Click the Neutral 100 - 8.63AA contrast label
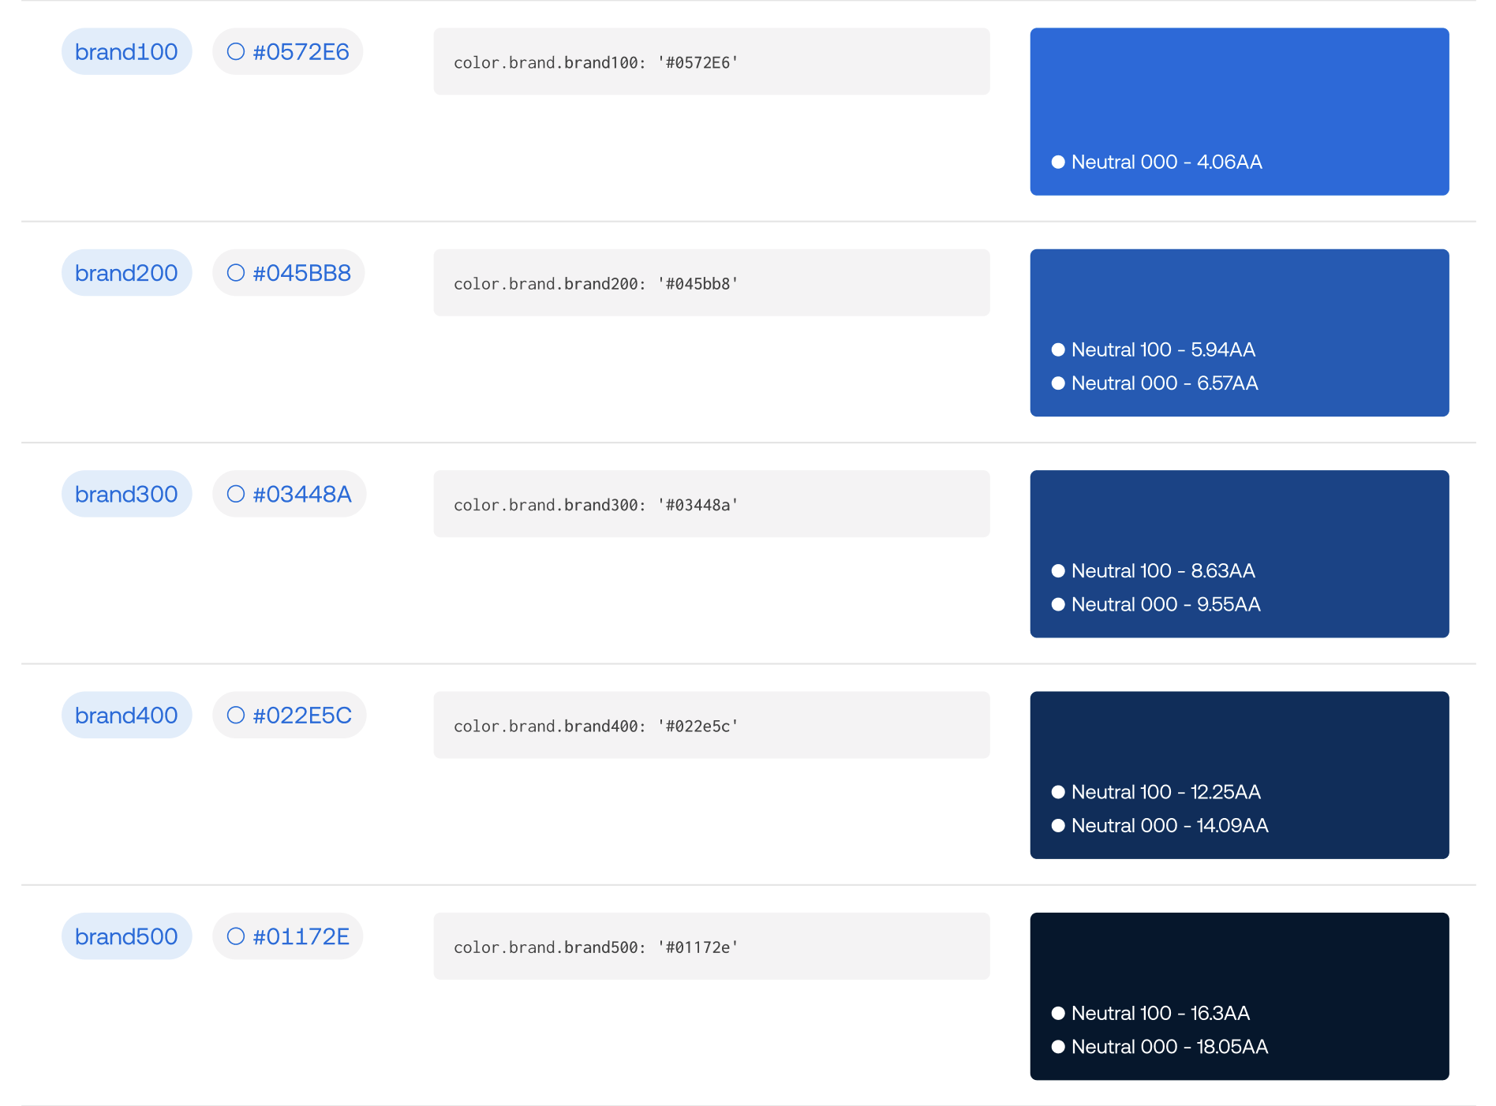This screenshot has height=1106, width=1496. (x=1162, y=571)
